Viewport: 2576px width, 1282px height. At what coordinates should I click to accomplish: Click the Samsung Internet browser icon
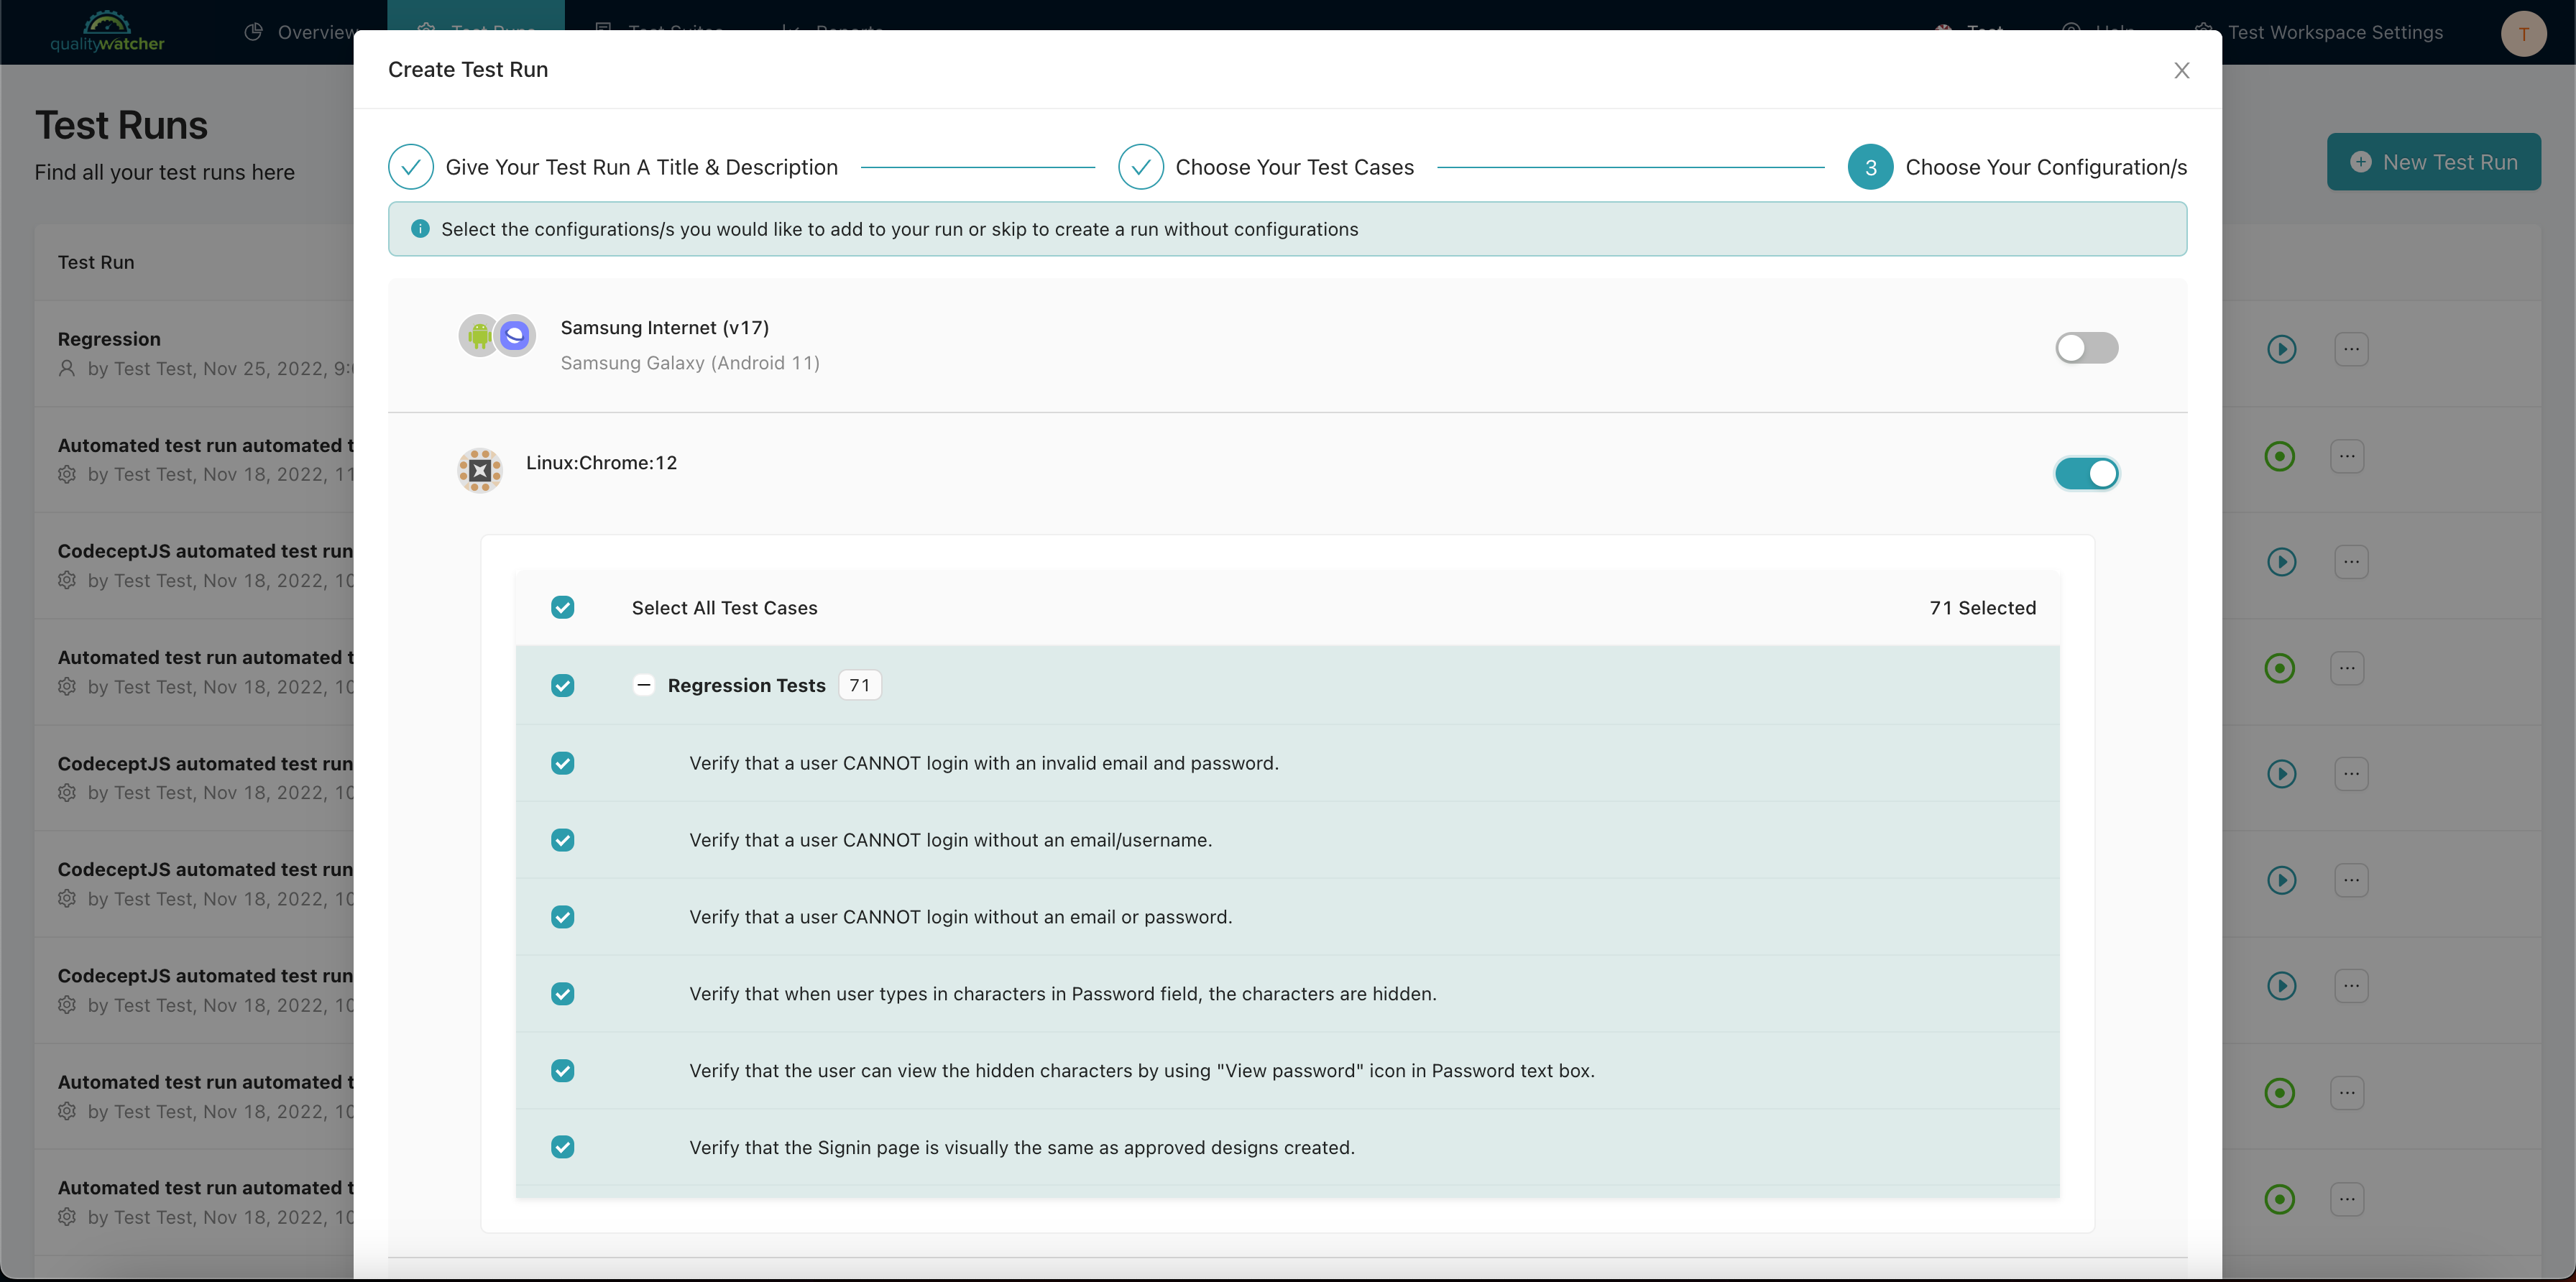point(515,335)
